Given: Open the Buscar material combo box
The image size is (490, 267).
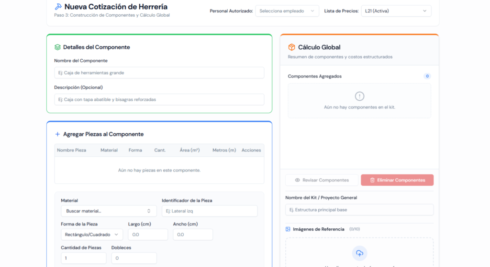Looking at the screenshot, I should (x=109, y=211).
